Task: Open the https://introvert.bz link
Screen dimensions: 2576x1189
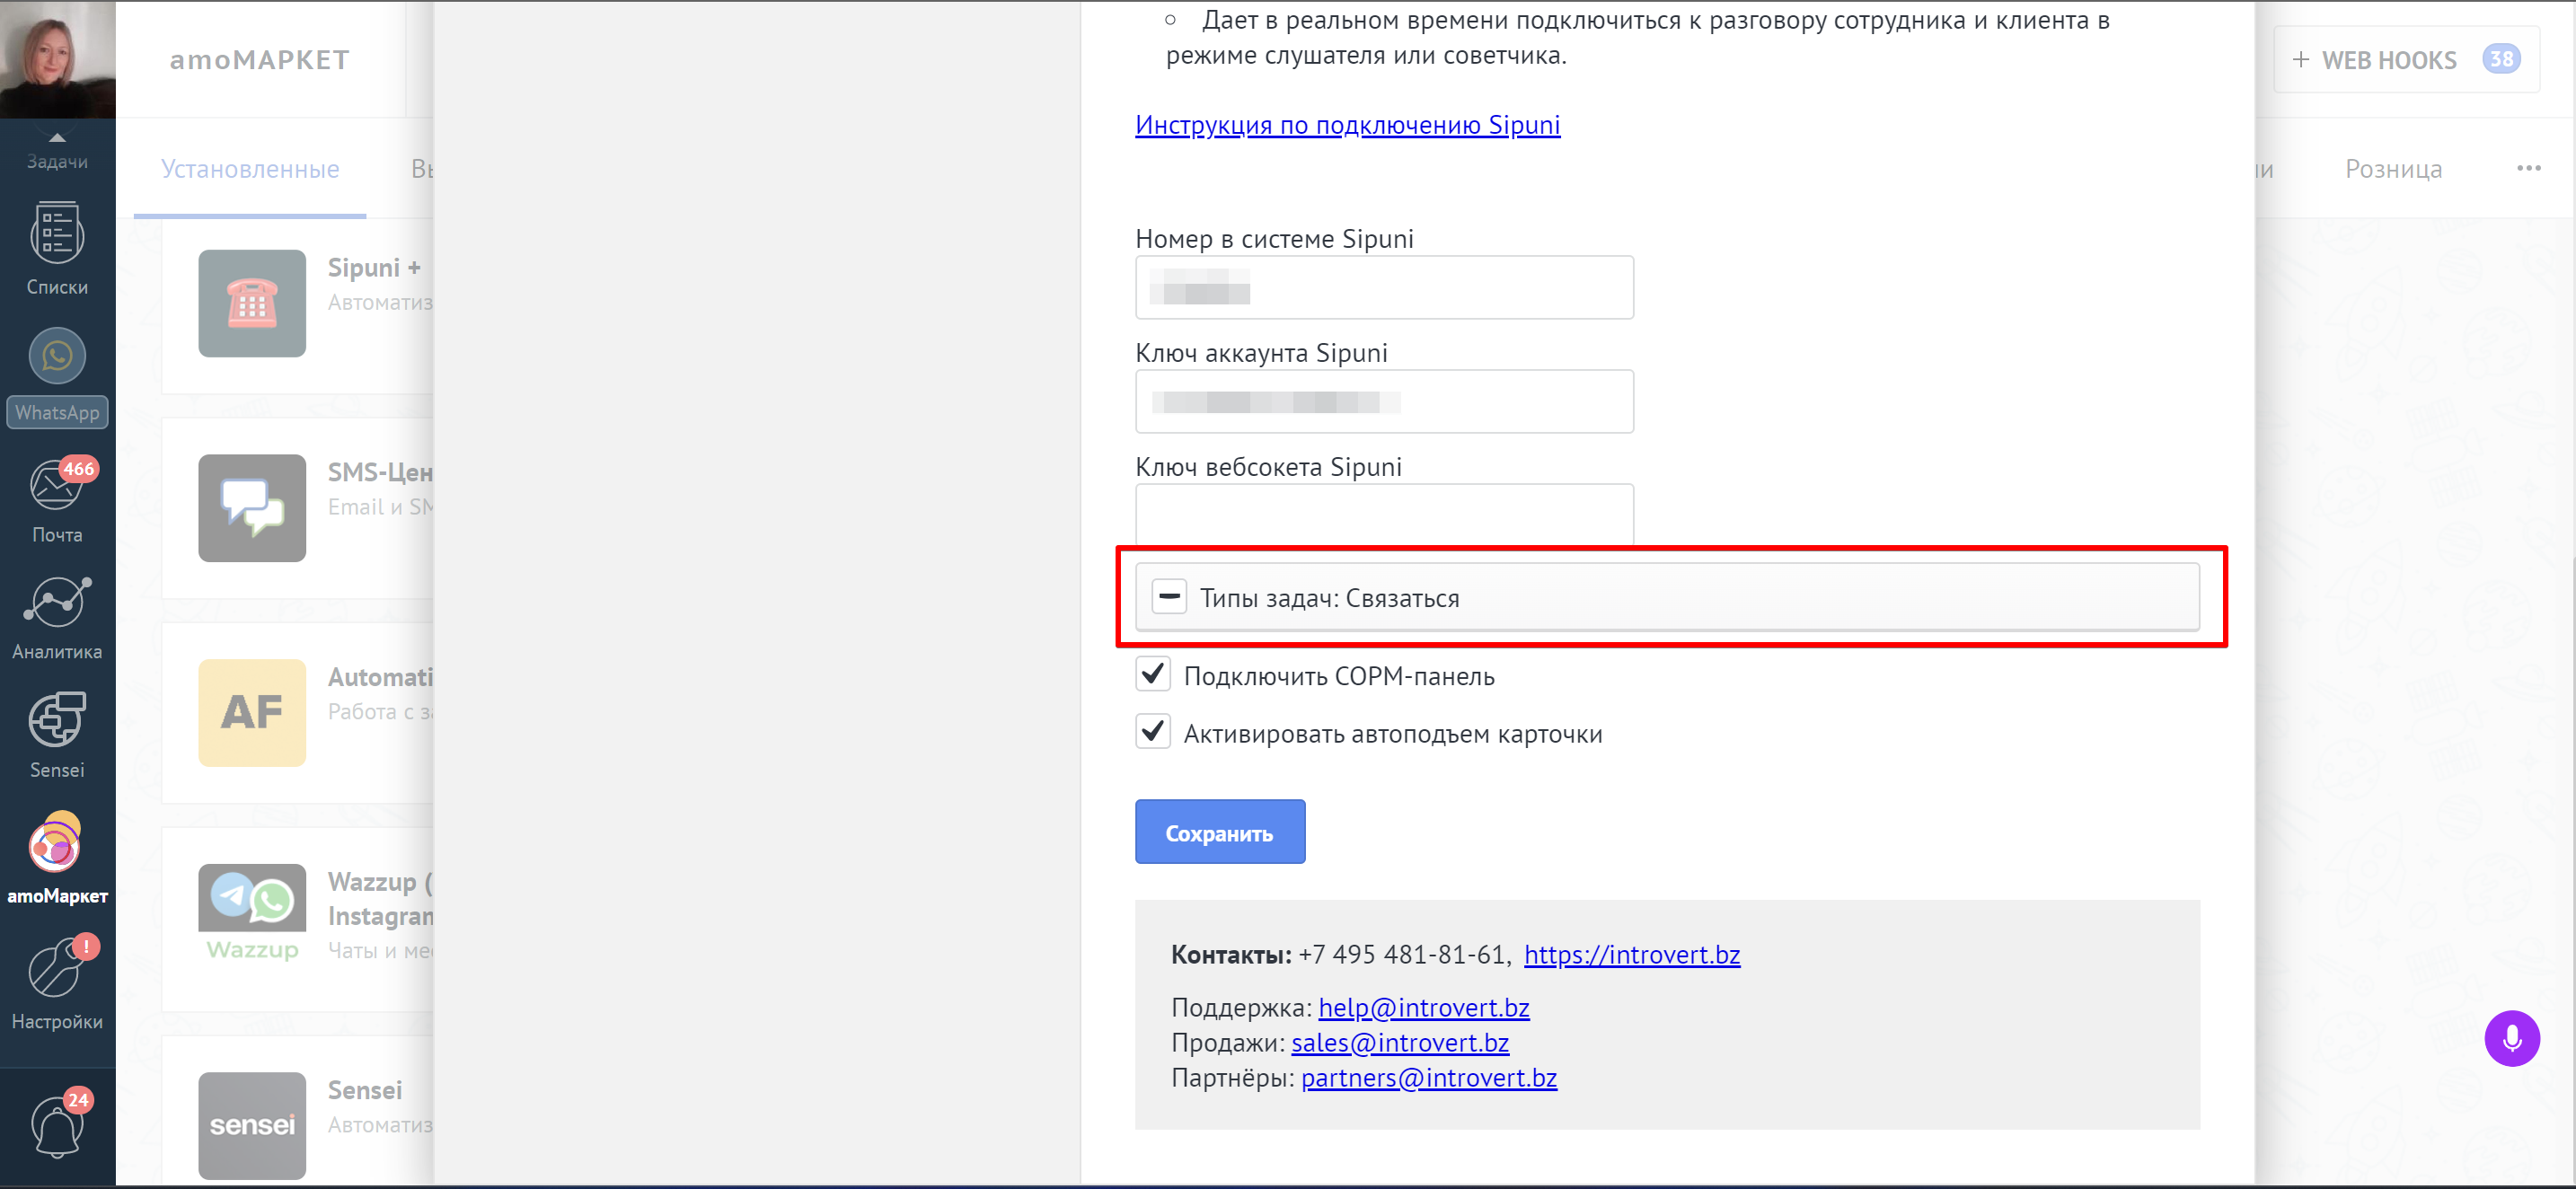Action: pos(1632,955)
